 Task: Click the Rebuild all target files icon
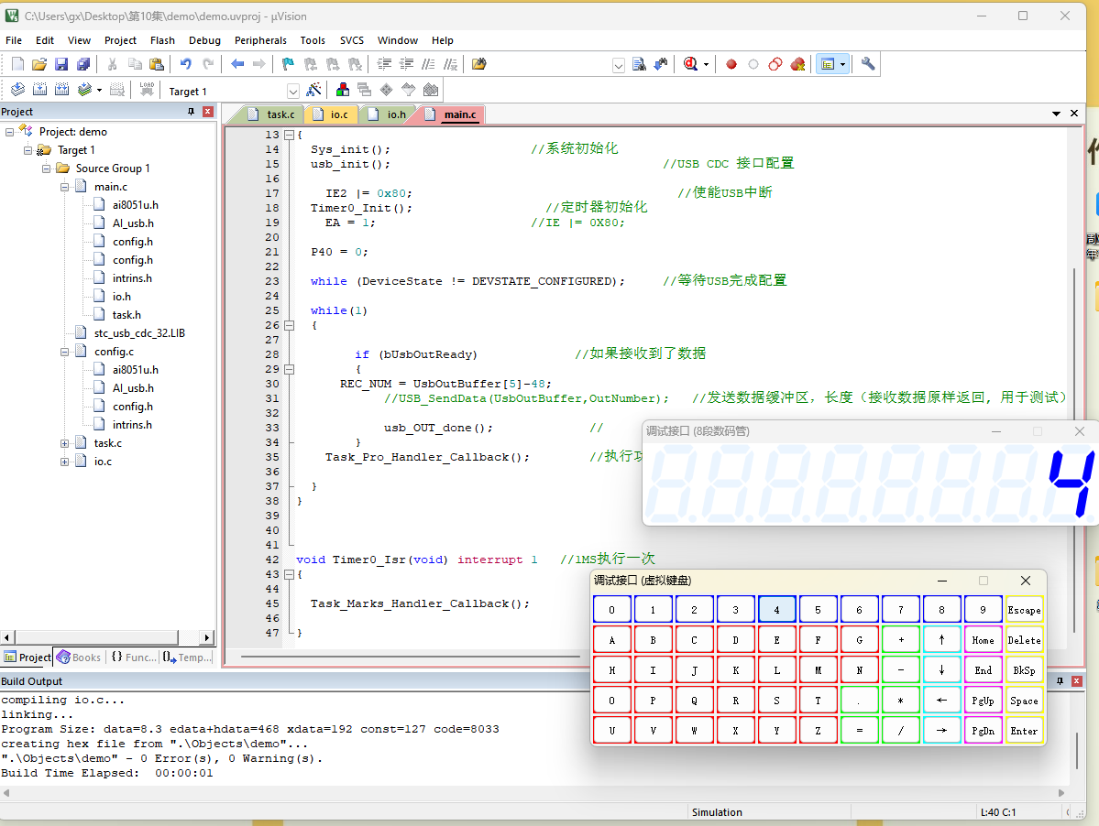[61, 90]
